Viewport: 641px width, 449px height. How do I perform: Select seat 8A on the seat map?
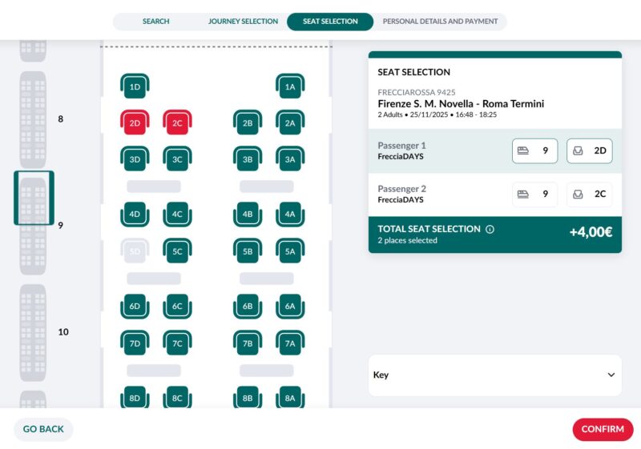coord(290,398)
